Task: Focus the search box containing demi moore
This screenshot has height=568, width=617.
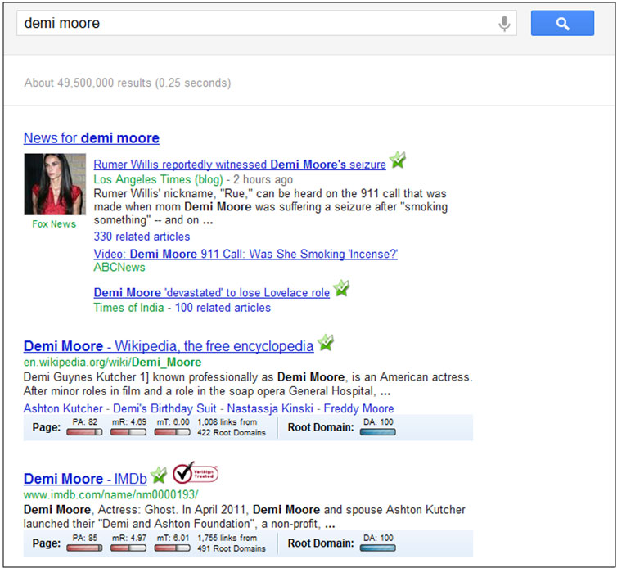Action: [x=267, y=23]
